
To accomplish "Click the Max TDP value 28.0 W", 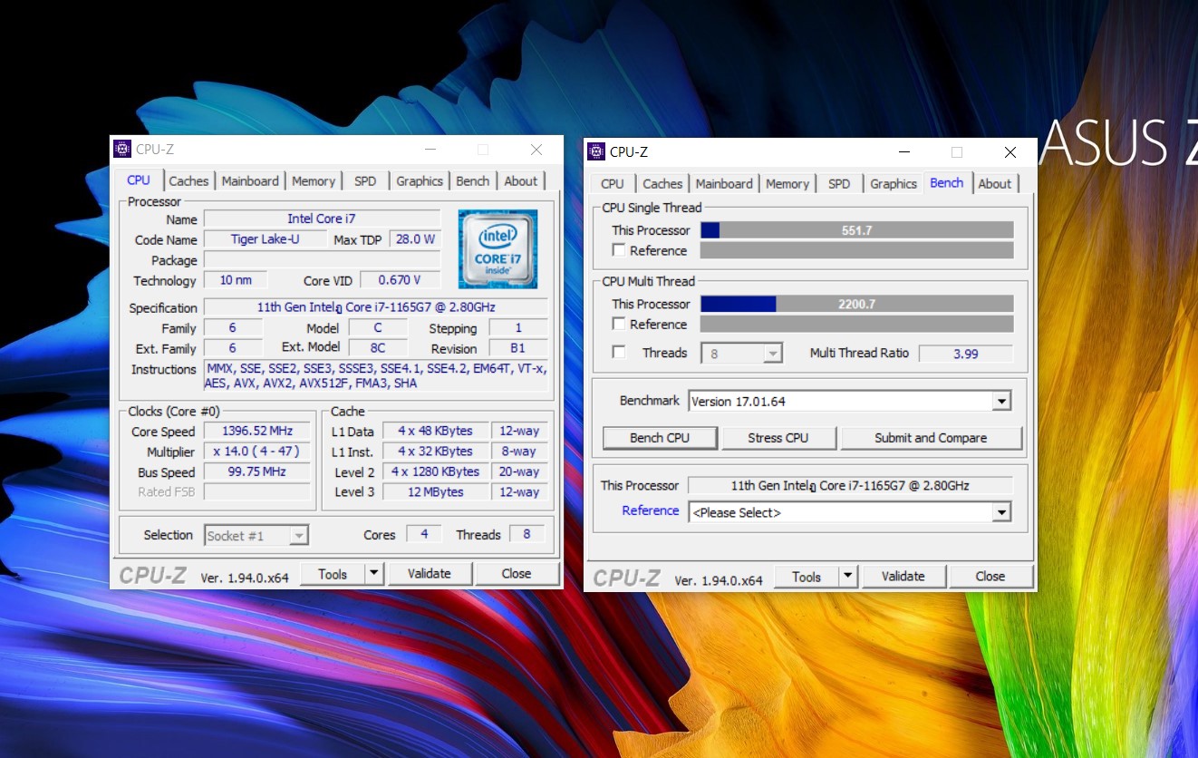I will pyautogui.click(x=415, y=239).
